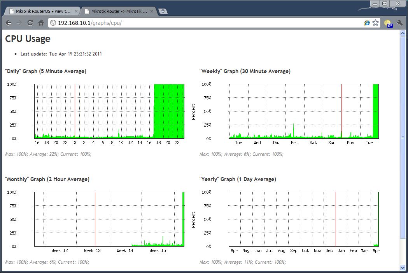Screen dimensions: 408x273
Task: Open the weather extension showing 6 degrees
Action: (x=389, y=23)
